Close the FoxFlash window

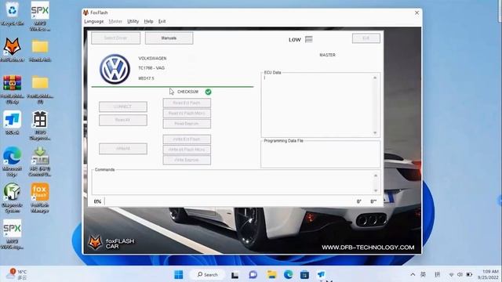pyautogui.click(x=417, y=13)
